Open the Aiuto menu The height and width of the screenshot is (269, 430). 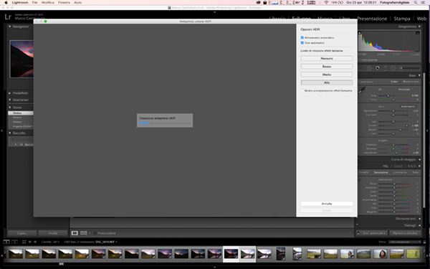(x=78, y=2)
